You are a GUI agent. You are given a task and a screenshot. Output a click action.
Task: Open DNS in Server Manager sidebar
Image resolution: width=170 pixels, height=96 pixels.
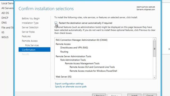click(4, 23)
